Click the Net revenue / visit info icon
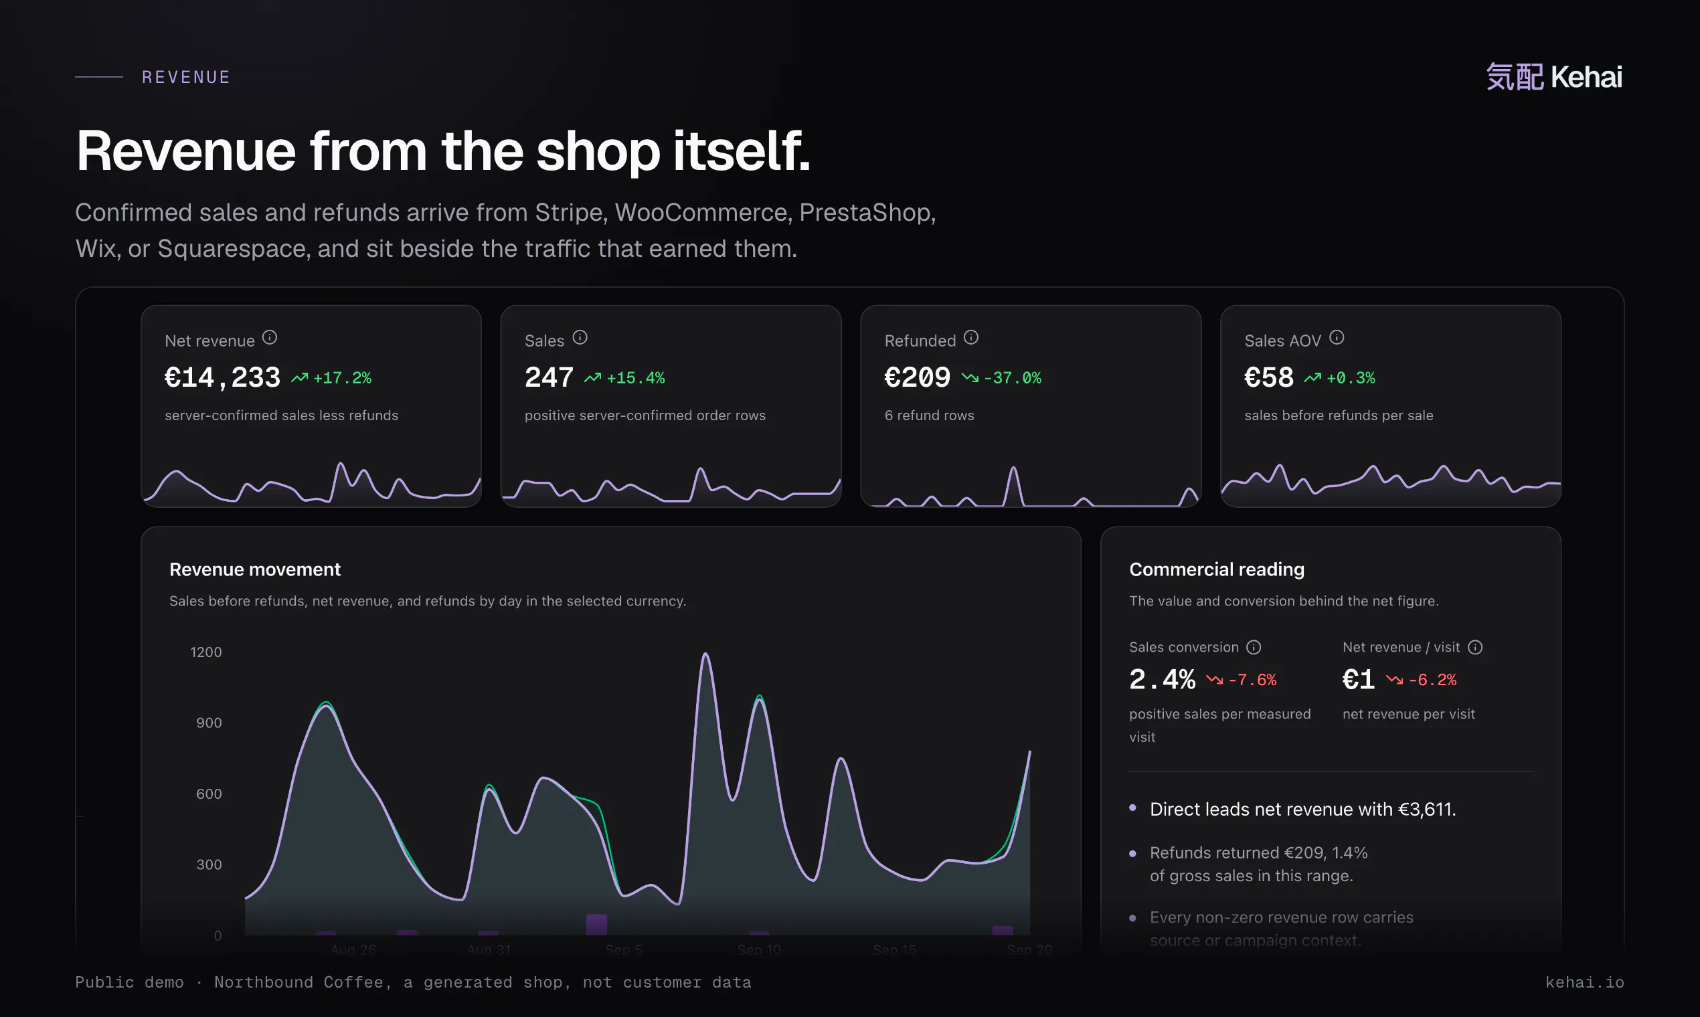This screenshot has width=1700, height=1017. (x=1475, y=647)
